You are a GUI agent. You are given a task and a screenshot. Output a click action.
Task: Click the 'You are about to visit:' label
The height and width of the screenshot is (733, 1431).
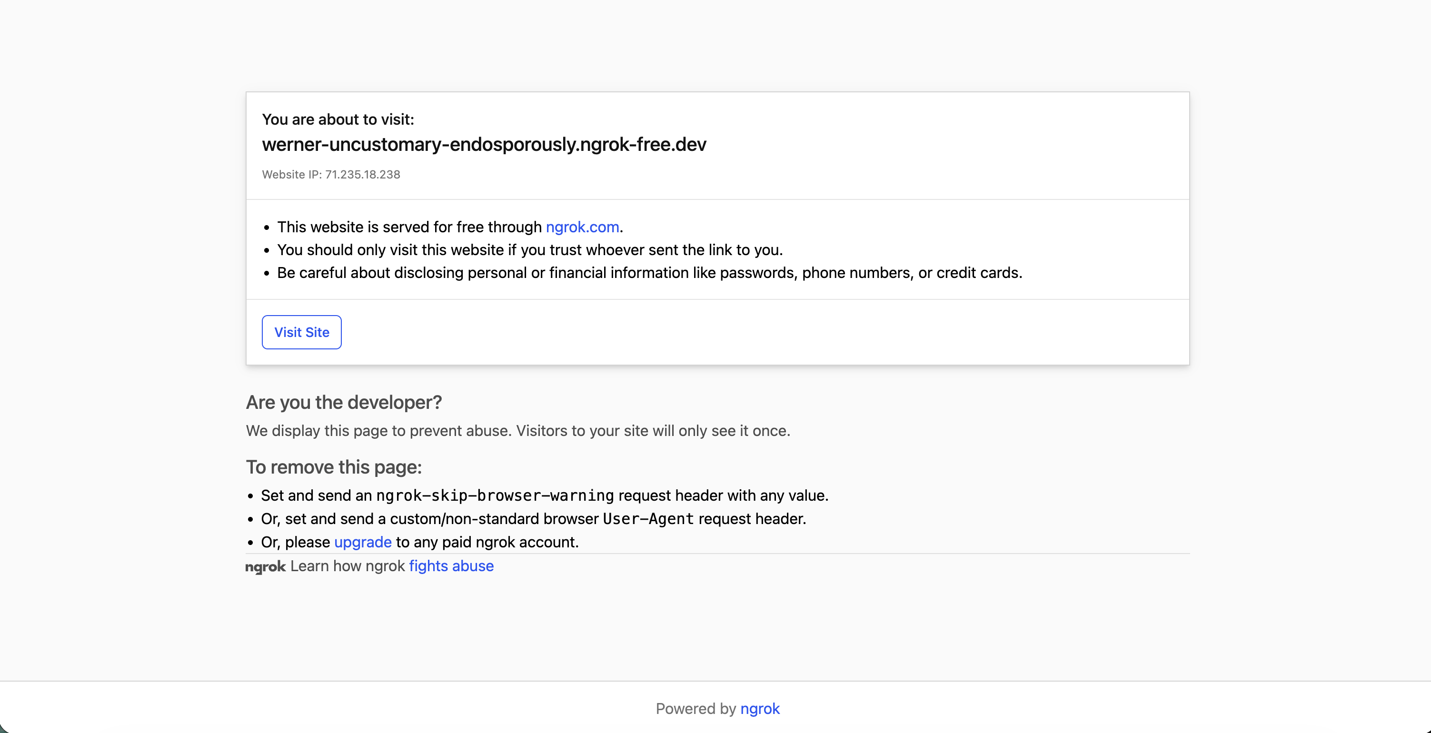(x=338, y=119)
